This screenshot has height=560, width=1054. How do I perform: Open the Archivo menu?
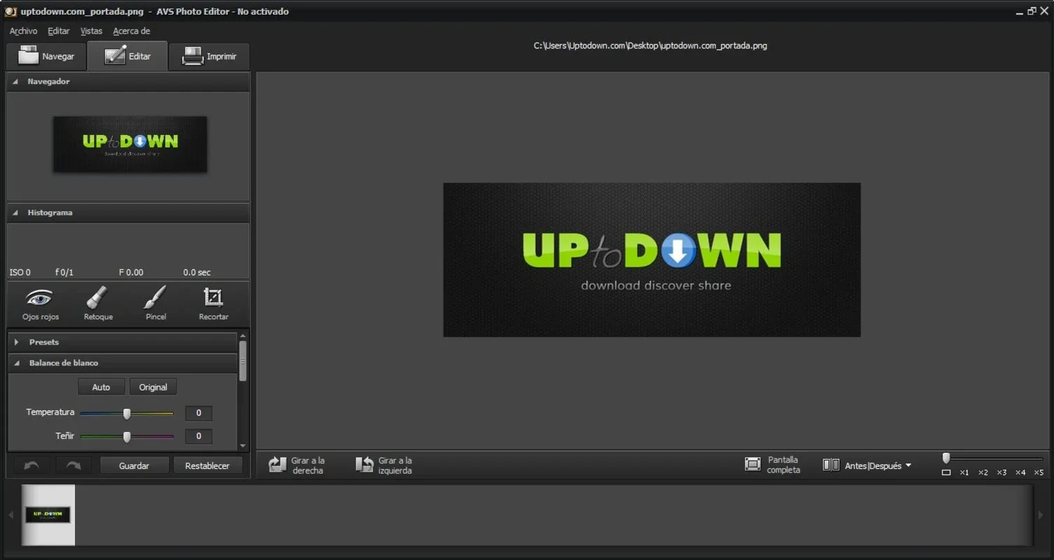(x=23, y=31)
